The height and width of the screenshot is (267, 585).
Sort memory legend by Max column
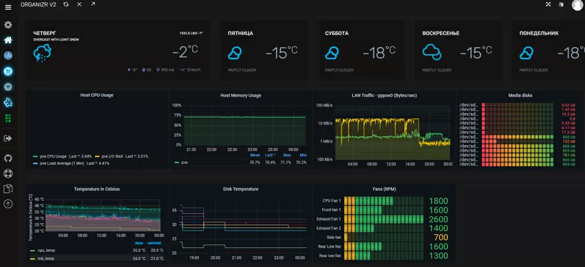[x=287, y=155]
